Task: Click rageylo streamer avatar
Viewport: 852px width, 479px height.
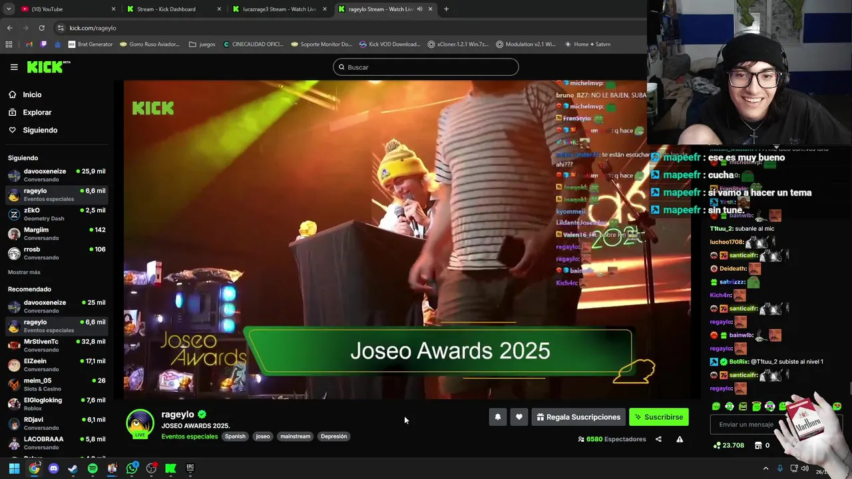Action: pyautogui.click(x=140, y=423)
